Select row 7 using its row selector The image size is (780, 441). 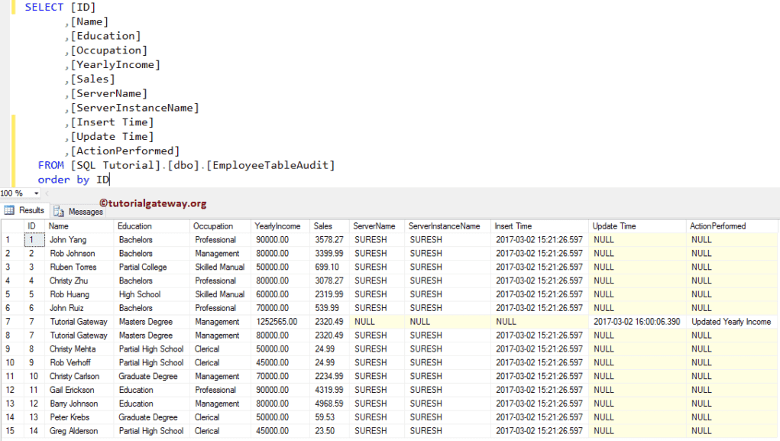coord(8,322)
